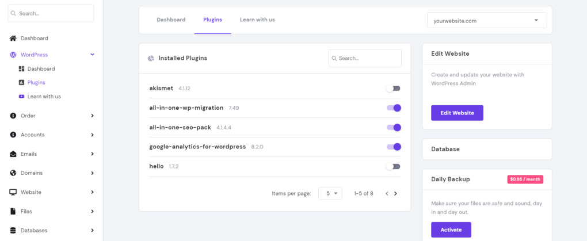Click the all-in-one-seo-pack plugin name
The height and width of the screenshot is (241, 587).
pyautogui.click(x=180, y=127)
